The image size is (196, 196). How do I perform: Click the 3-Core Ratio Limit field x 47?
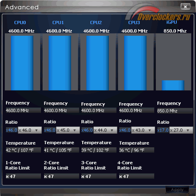pyautogui.click(x=99, y=176)
